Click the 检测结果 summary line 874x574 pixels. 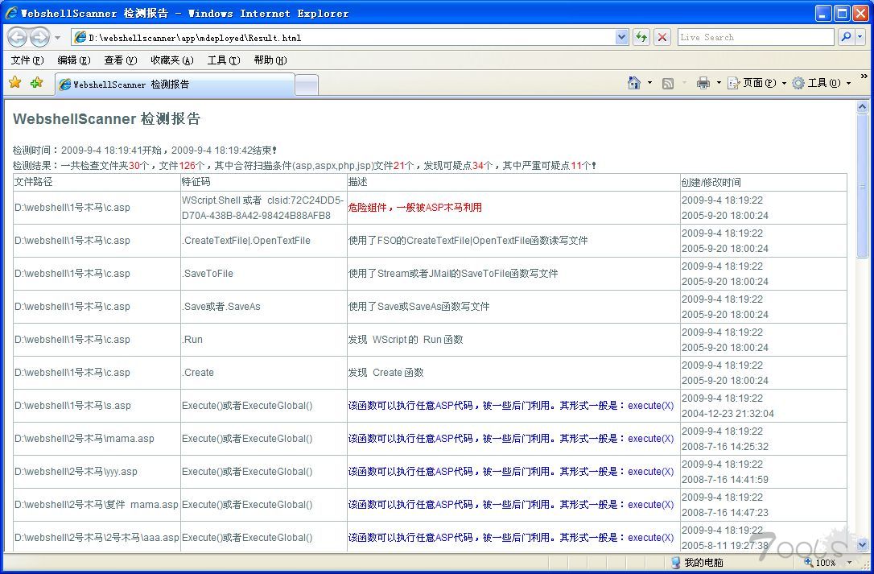tap(305, 165)
